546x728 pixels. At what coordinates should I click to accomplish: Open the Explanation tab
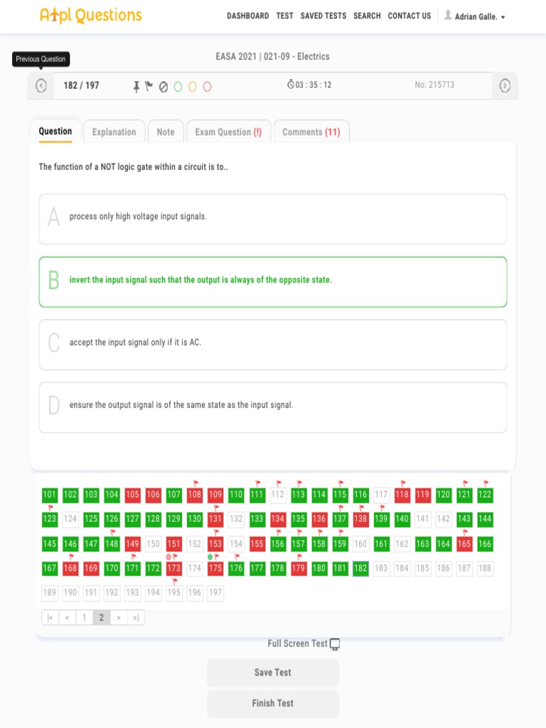(114, 132)
